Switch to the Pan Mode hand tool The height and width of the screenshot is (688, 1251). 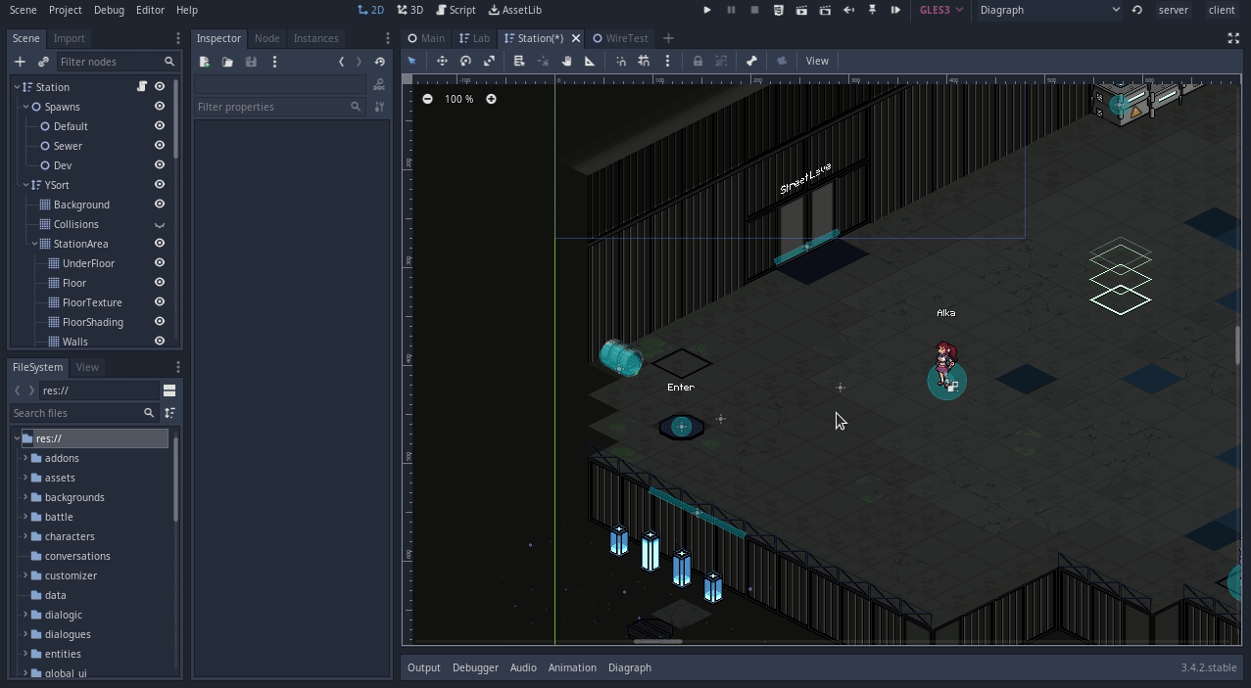coord(566,61)
